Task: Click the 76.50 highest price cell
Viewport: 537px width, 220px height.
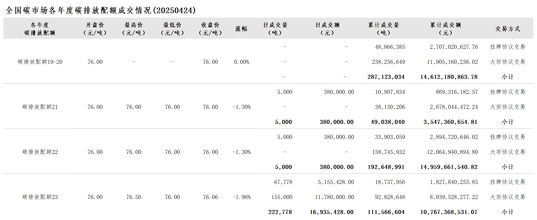Action: coord(134,197)
